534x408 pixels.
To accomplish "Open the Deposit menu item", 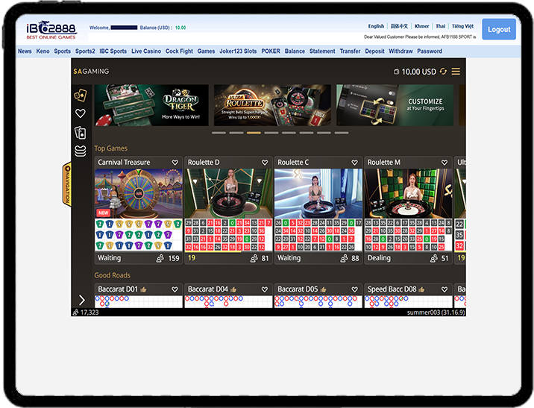I will (x=374, y=51).
